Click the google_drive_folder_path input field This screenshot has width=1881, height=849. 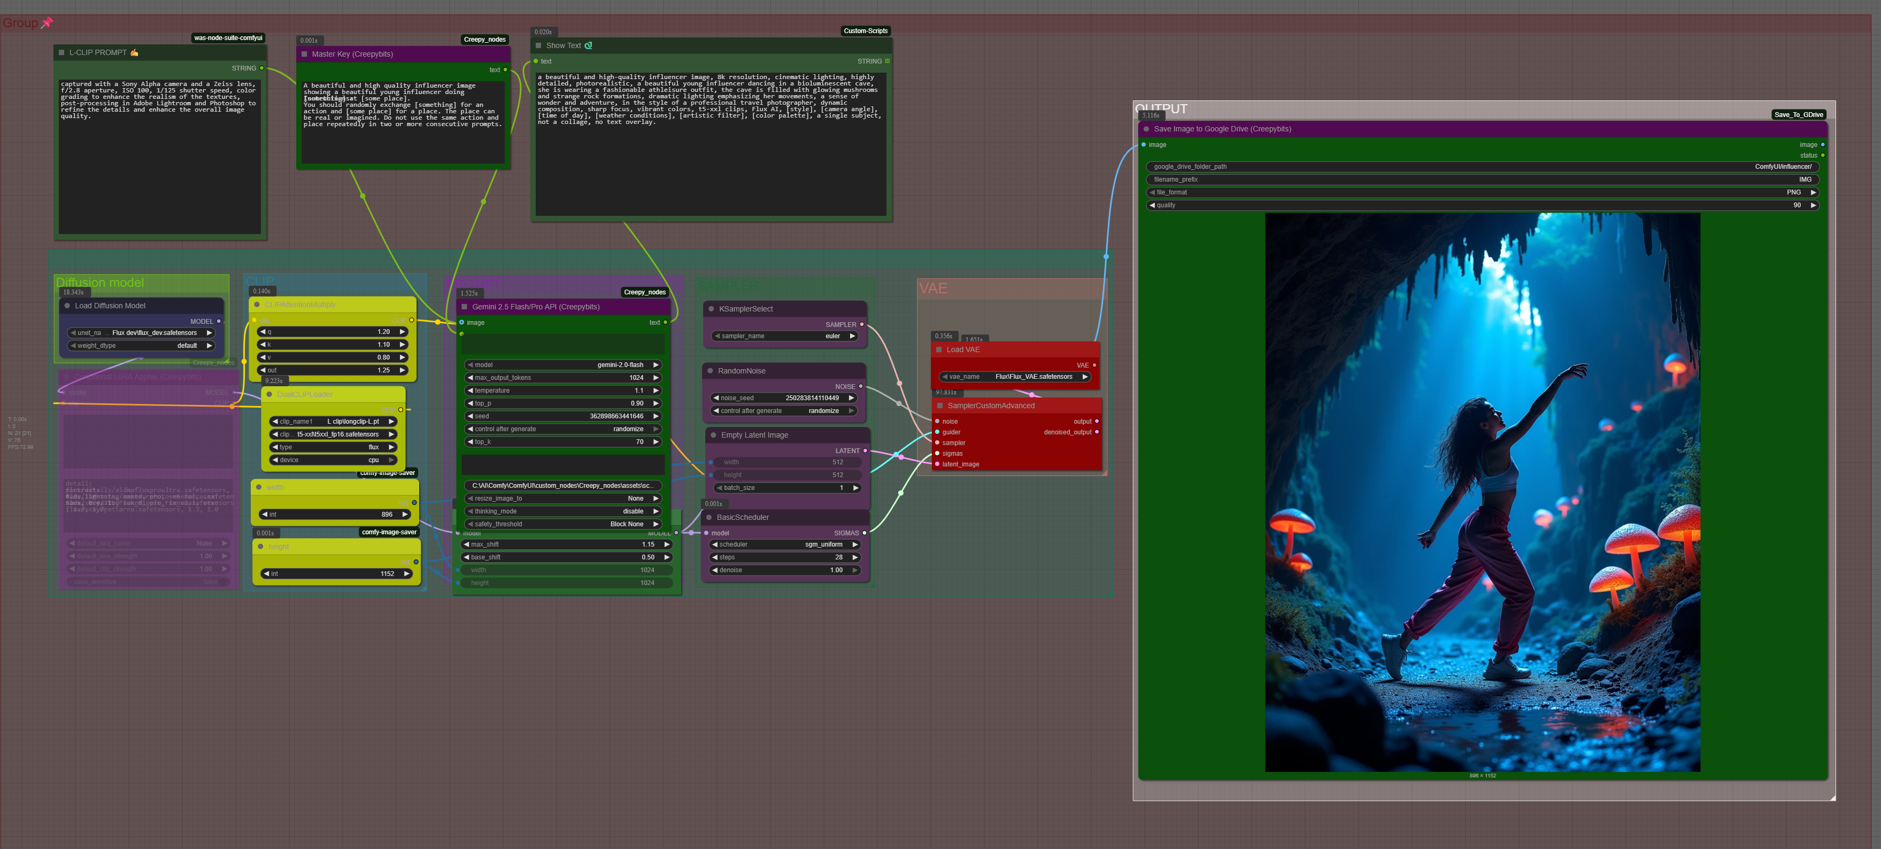pos(1482,166)
